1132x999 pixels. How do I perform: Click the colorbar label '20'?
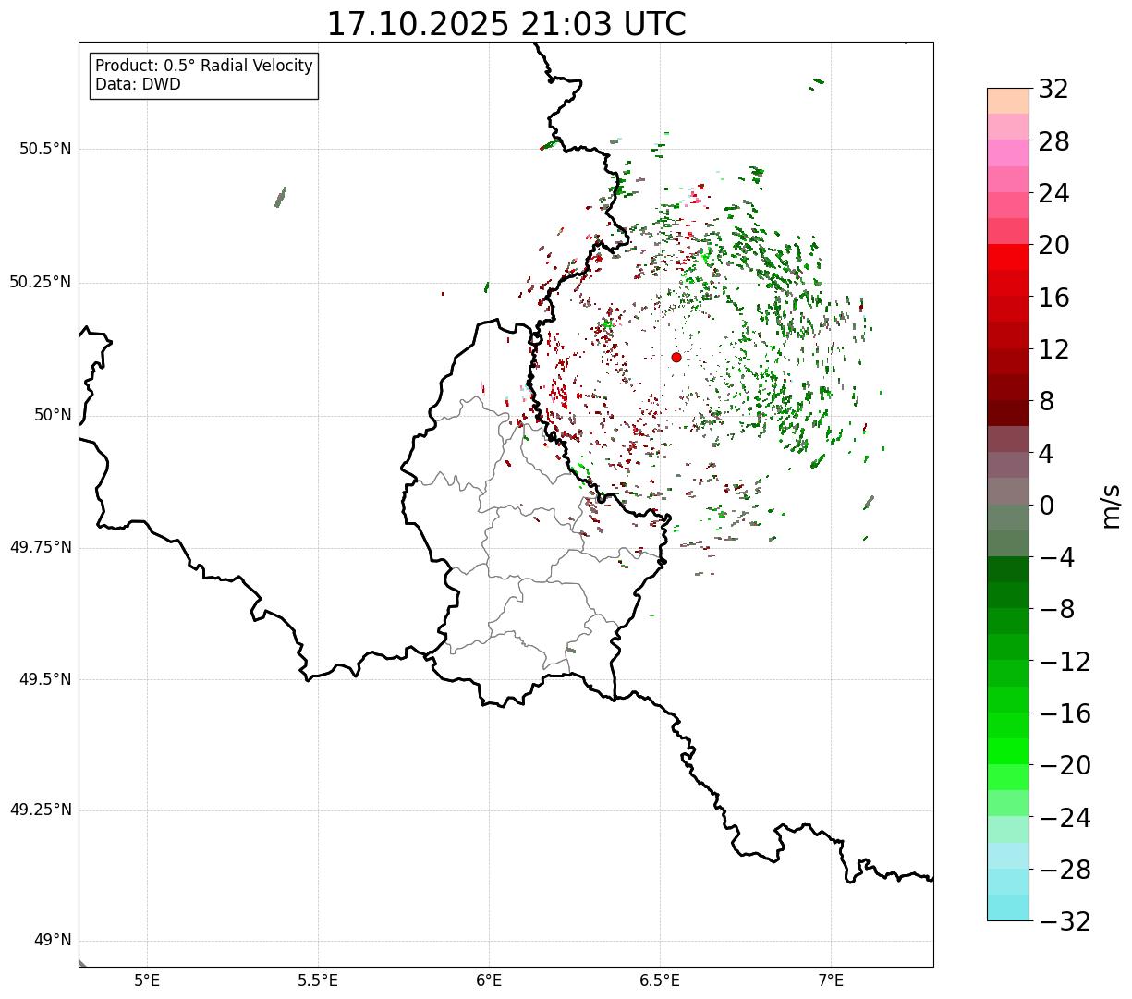click(1053, 245)
